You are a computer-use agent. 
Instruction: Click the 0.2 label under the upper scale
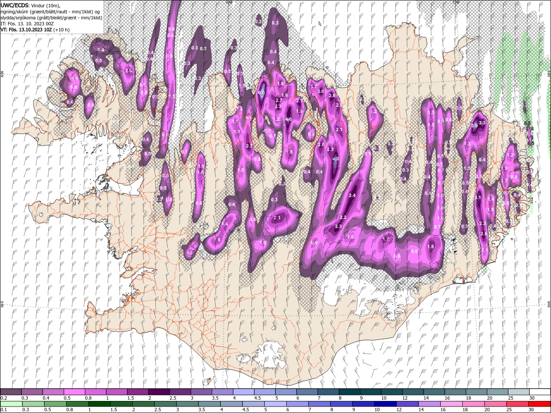4,398
